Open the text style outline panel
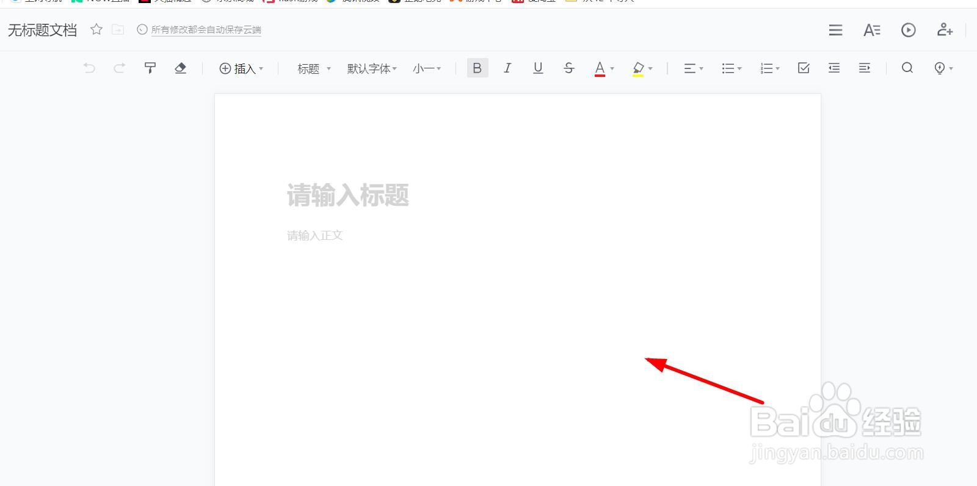The height and width of the screenshot is (486, 977). (872, 30)
